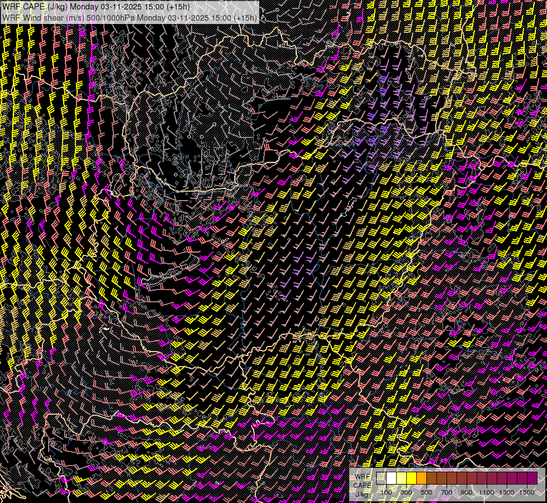
Task: Click the J/kg unit label in legend
Action: (x=362, y=494)
